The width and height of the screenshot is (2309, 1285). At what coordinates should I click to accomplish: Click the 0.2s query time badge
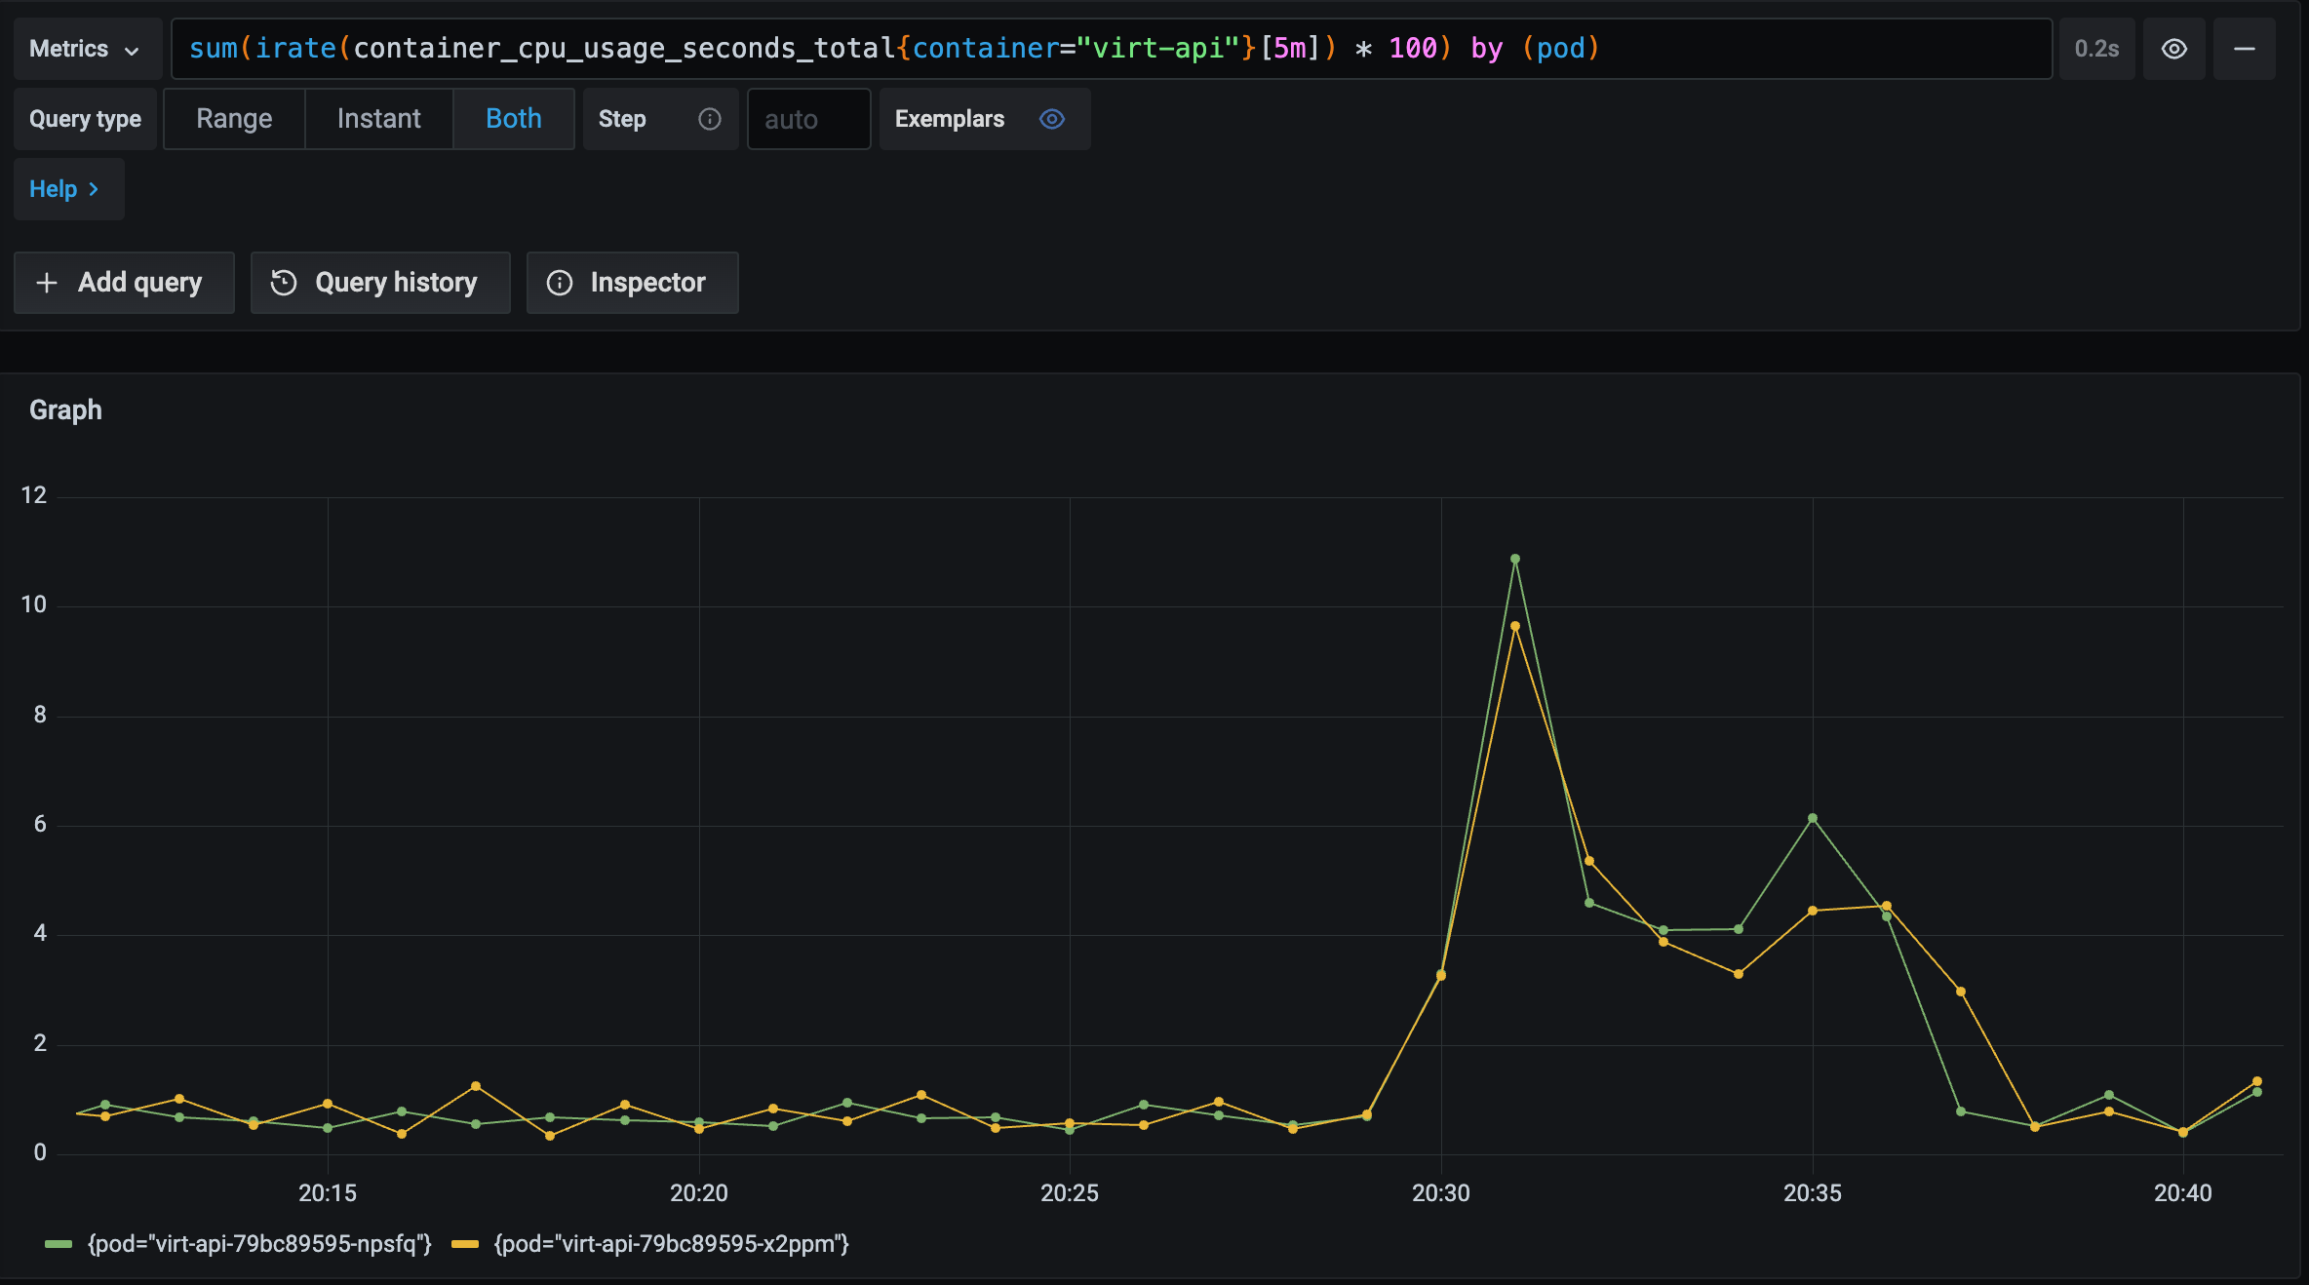tap(2096, 49)
